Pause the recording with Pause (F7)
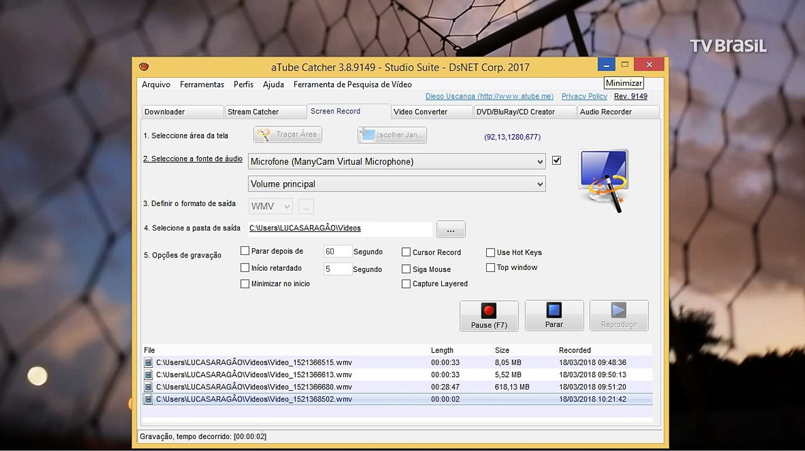 tap(489, 316)
